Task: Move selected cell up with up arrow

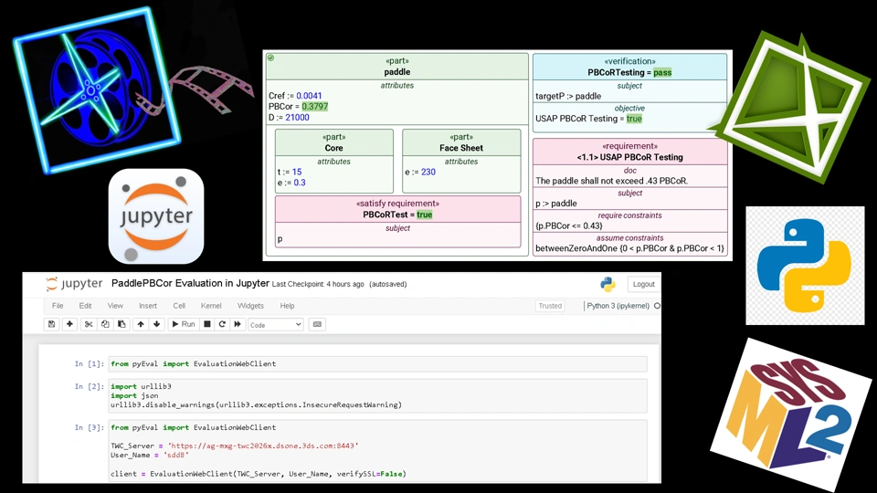Action: 141,324
